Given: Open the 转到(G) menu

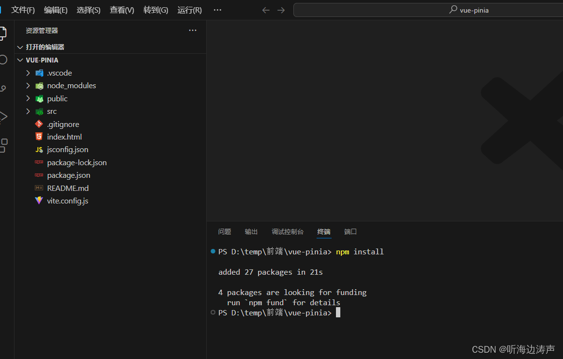Looking at the screenshot, I should click(x=155, y=10).
